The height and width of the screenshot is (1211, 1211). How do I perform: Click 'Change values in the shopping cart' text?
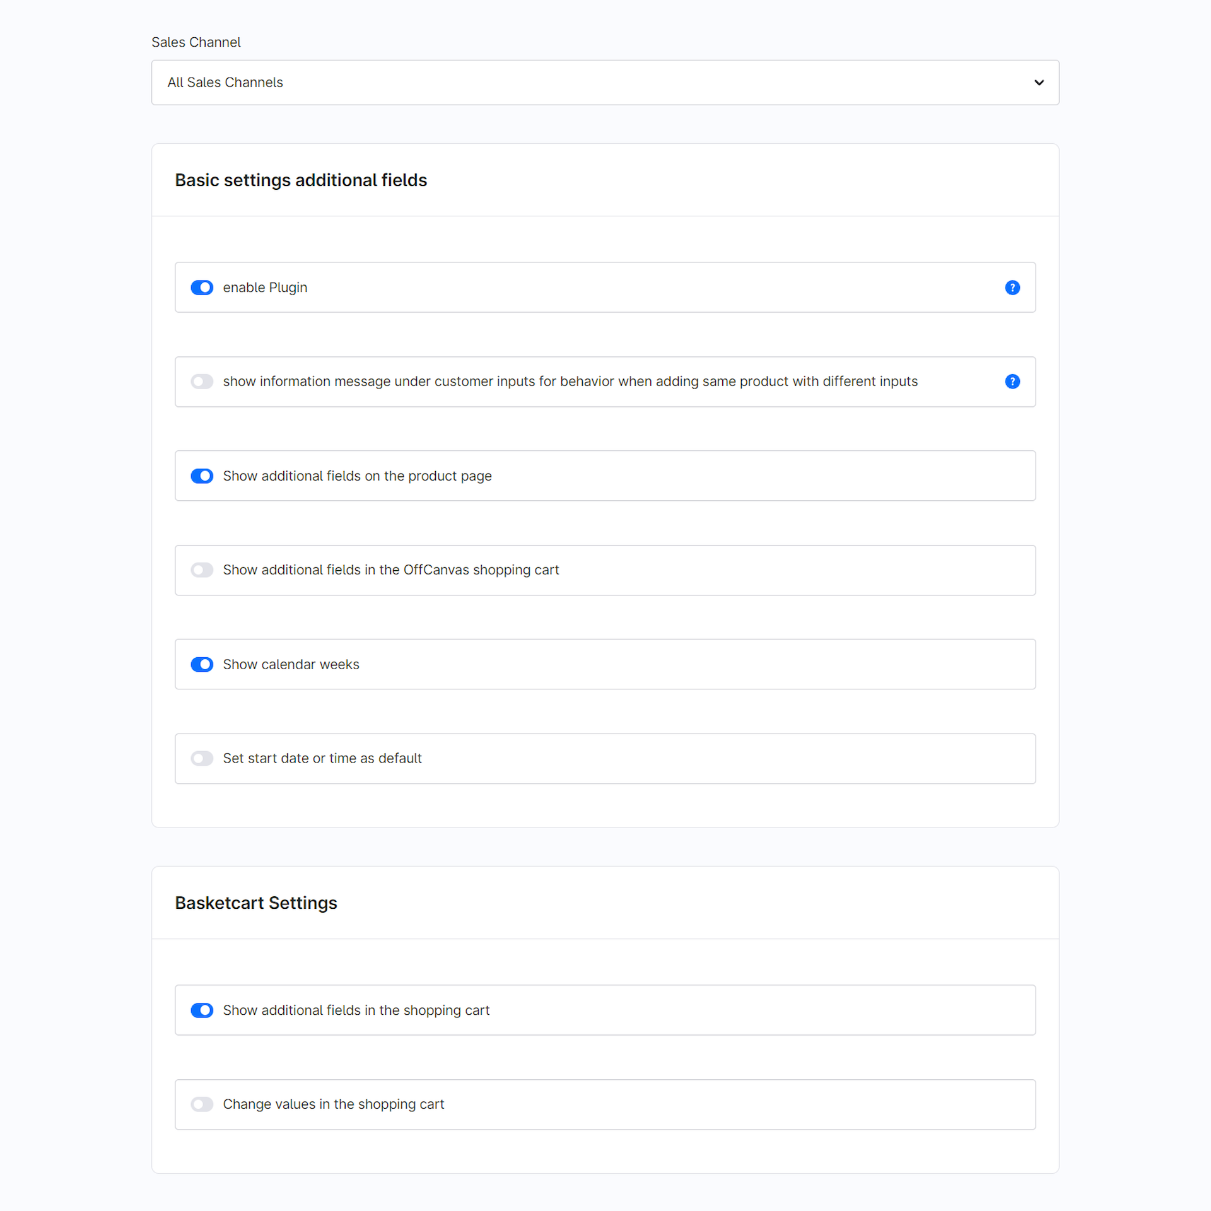pyautogui.click(x=333, y=1104)
